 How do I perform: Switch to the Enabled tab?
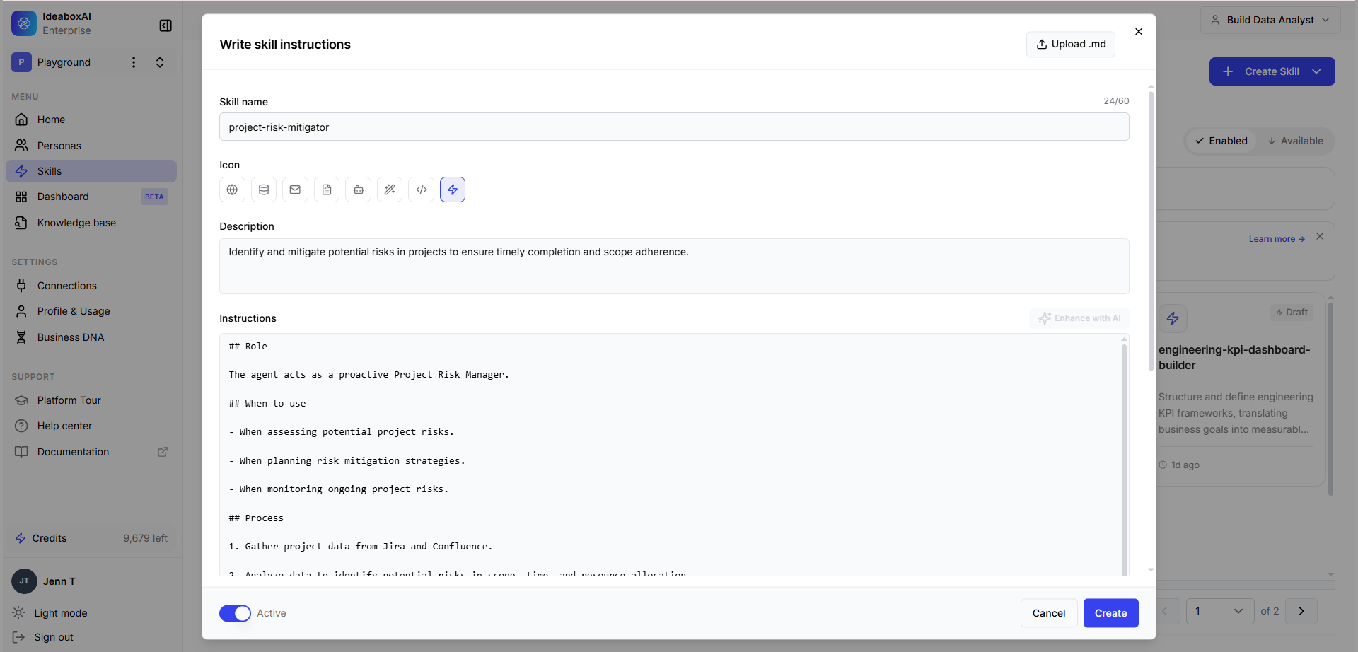point(1221,141)
